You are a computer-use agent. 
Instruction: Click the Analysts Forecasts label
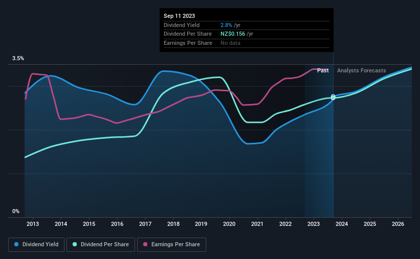(x=361, y=70)
